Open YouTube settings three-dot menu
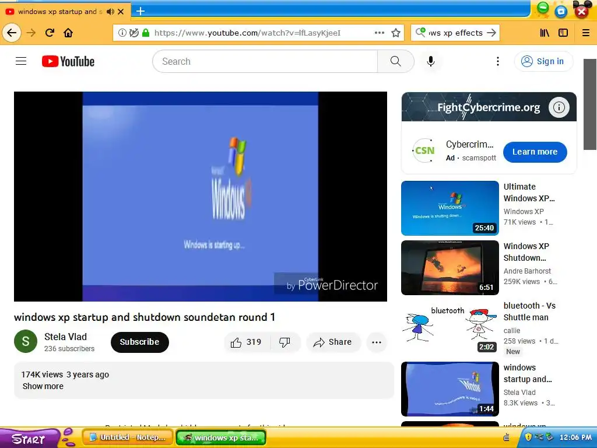Image resolution: width=597 pixels, height=448 pixels. [498, 61]
